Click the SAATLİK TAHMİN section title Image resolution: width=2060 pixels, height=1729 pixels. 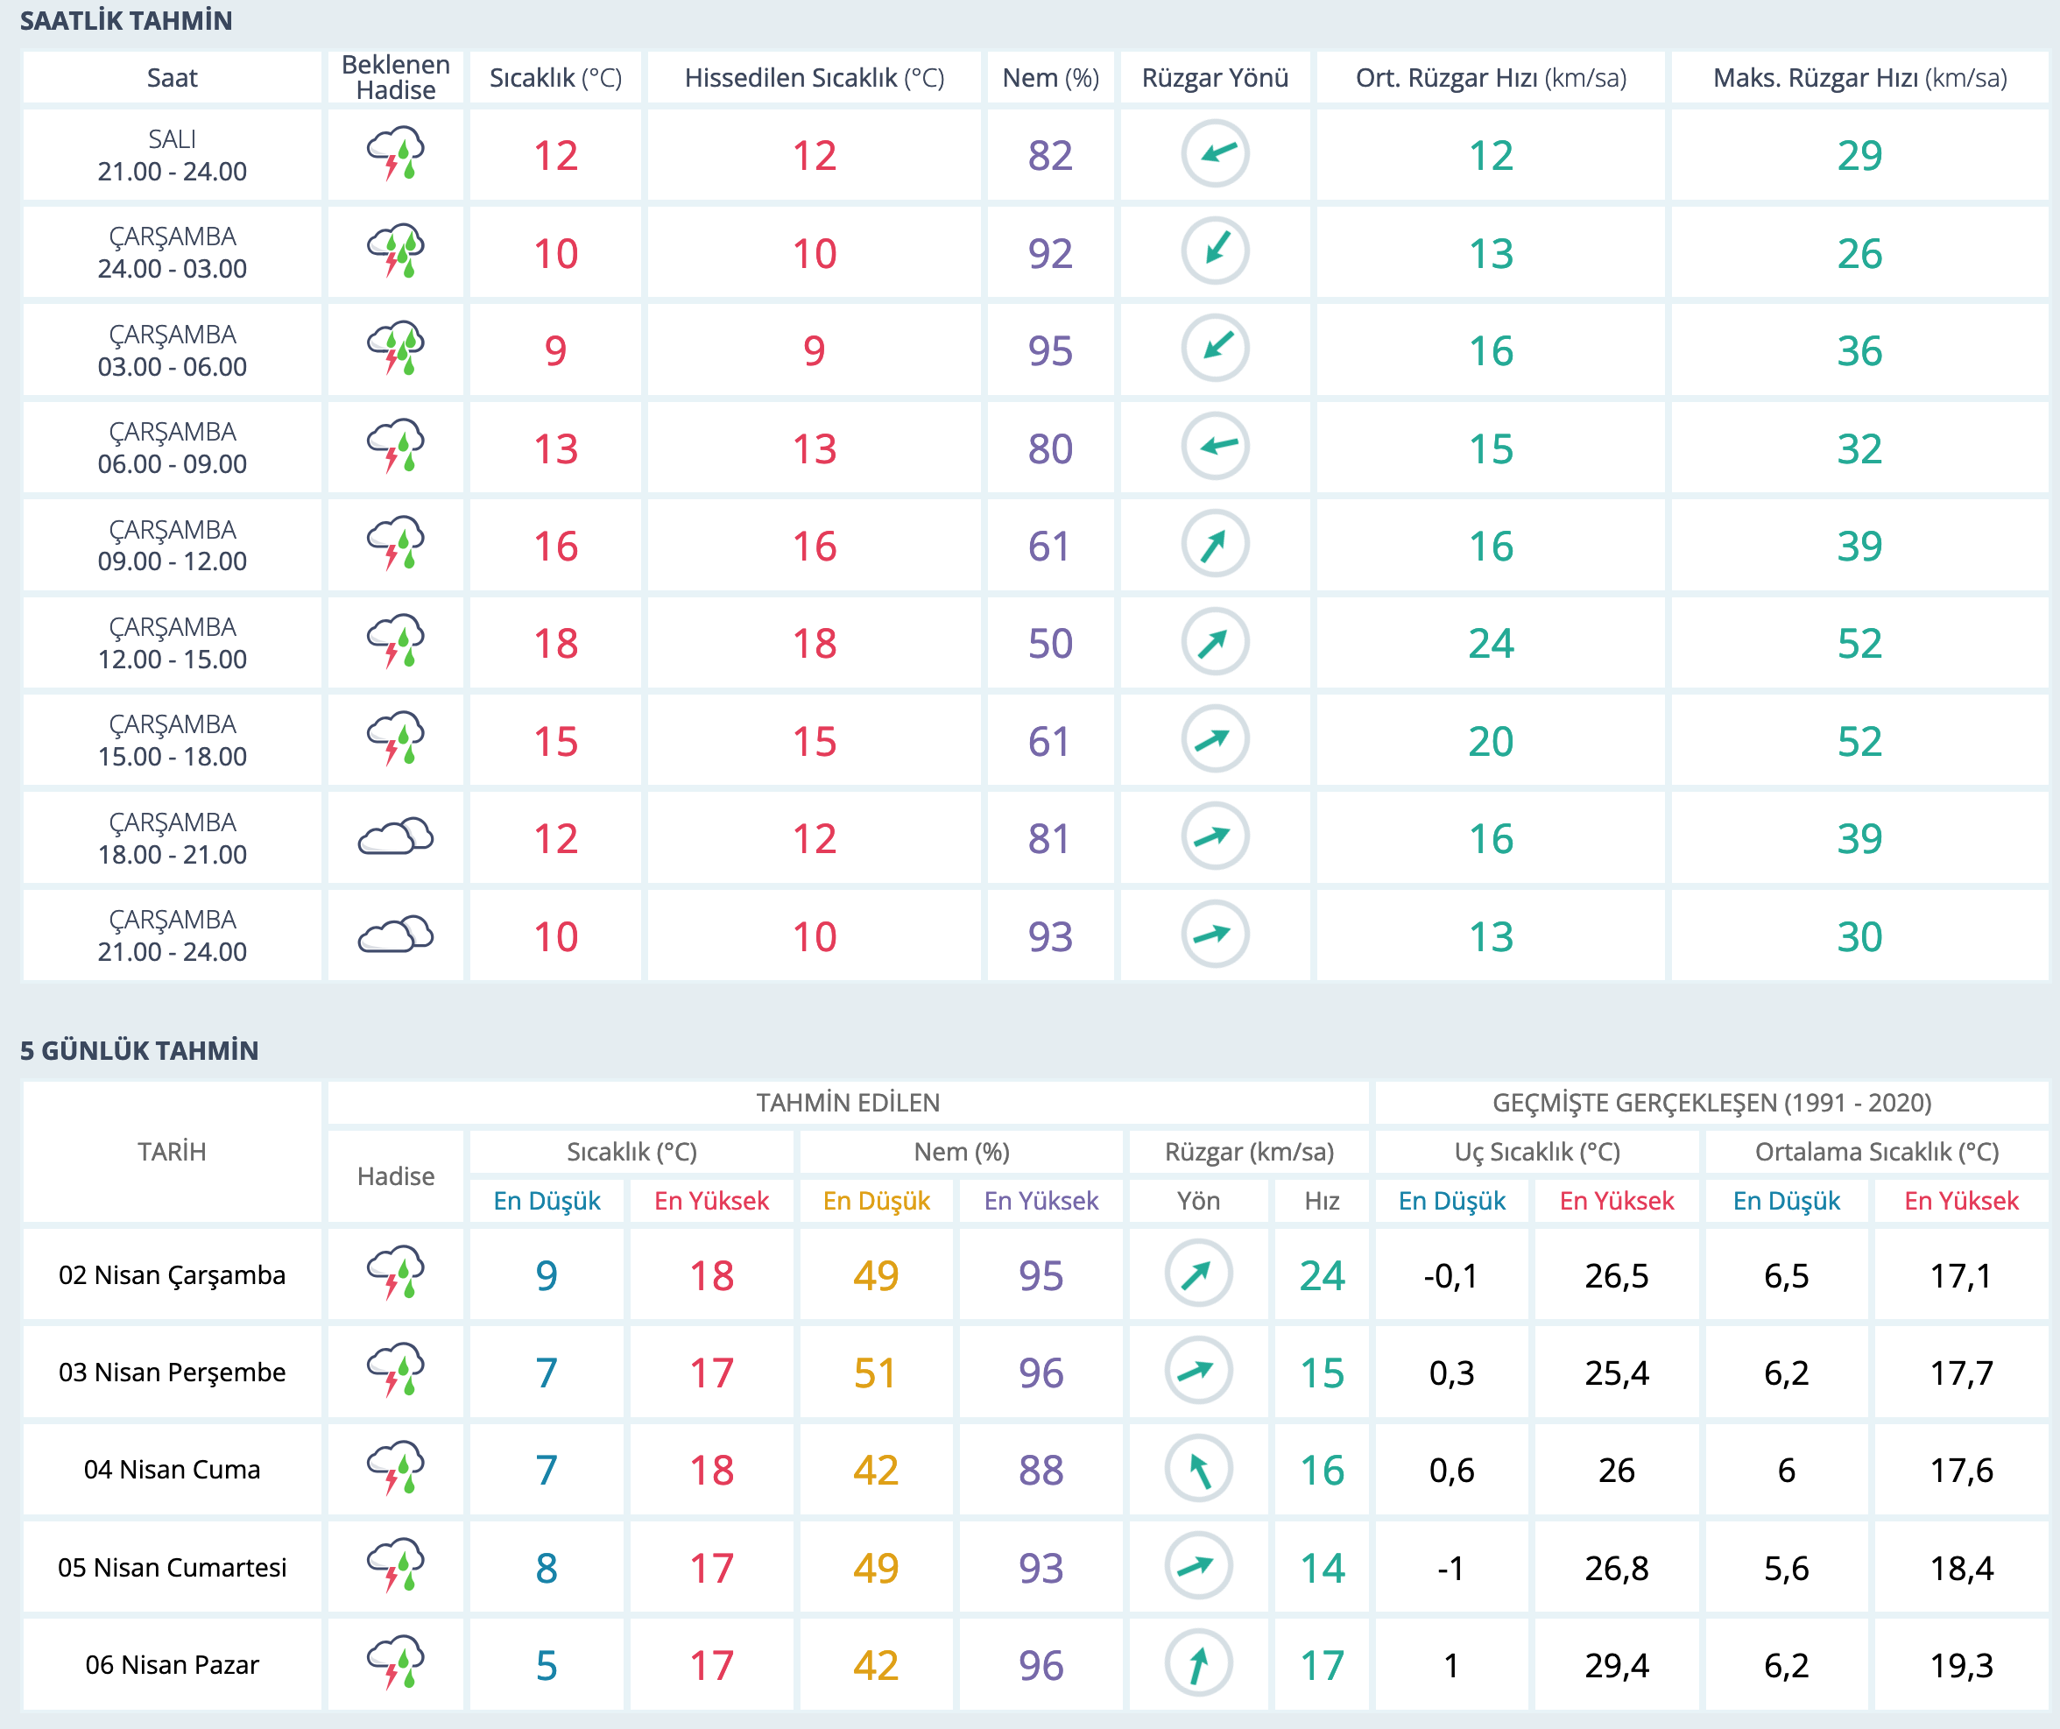(x=126, y=21)
